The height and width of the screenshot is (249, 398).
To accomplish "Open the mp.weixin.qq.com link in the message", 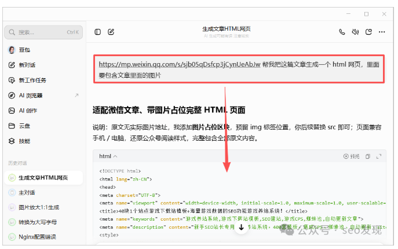I will point(180,64).
